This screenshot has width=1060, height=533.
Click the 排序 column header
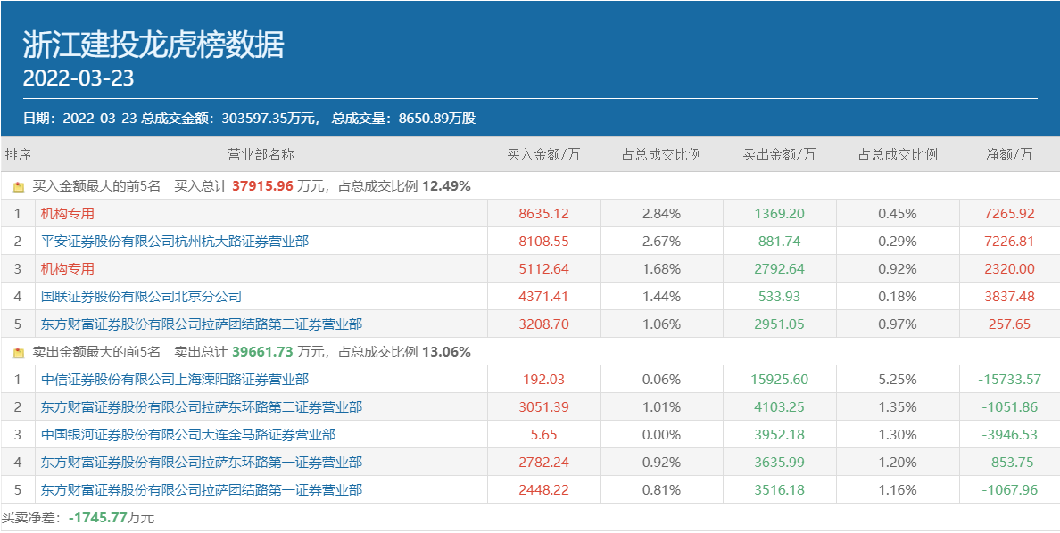(x=18, y=154)
